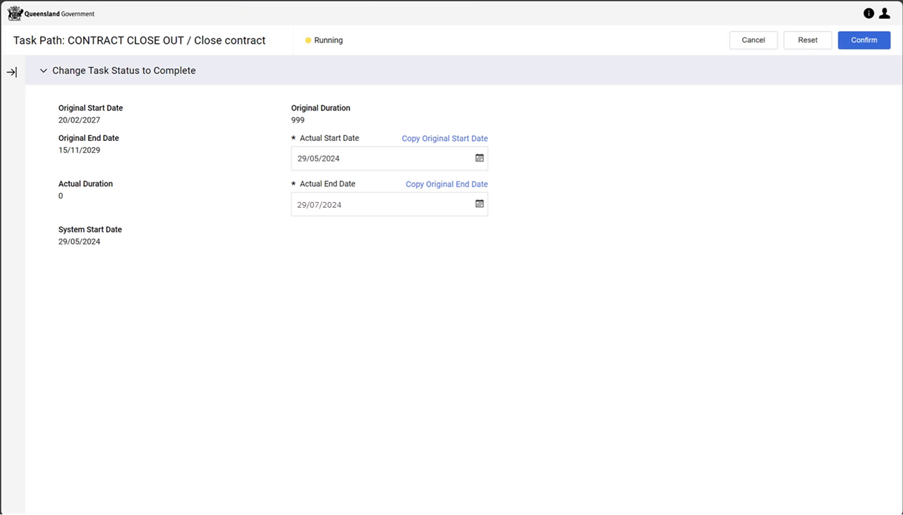Open the information icon in header
This screenshot has width=903, height=515.
(868, 13)
